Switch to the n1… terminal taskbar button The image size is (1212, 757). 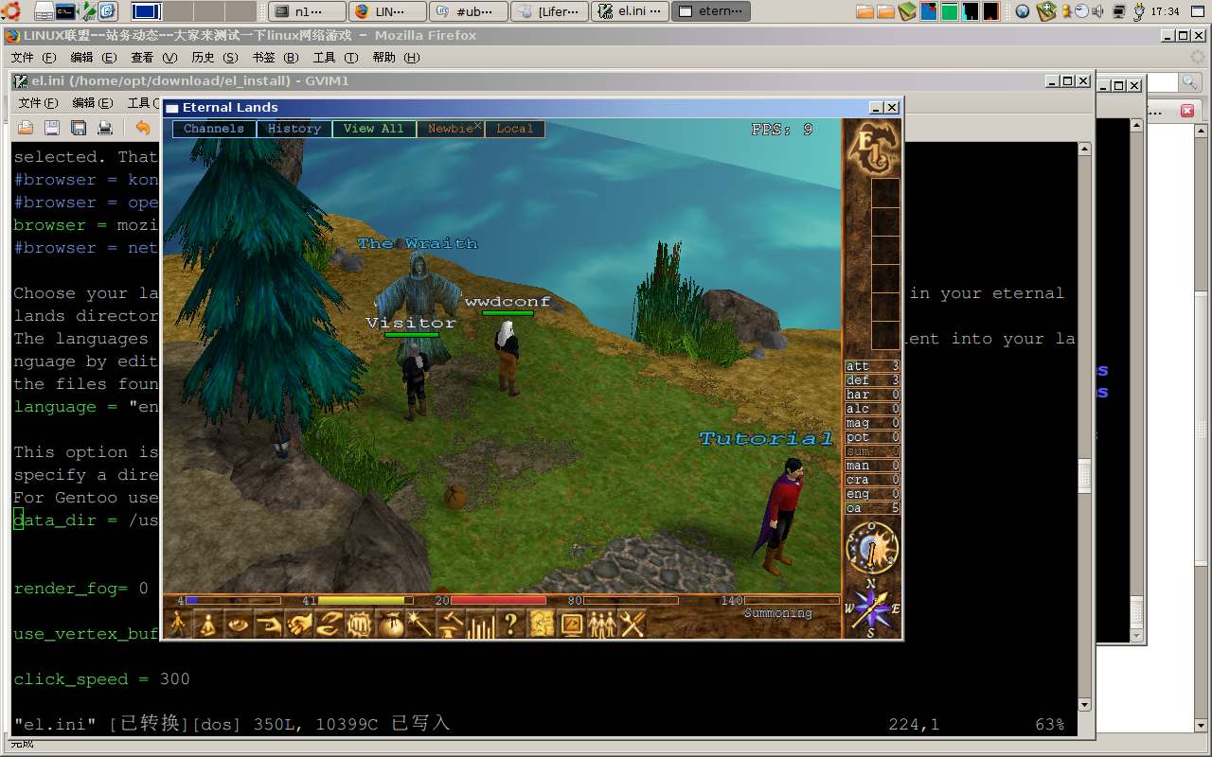point(308,11)
